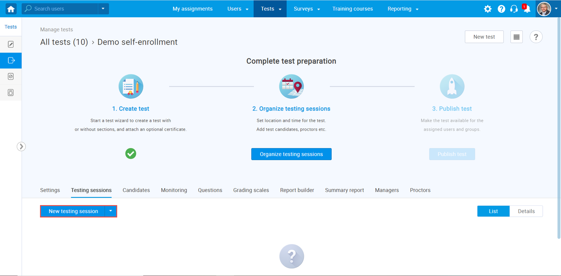This screenshot has width=561, height=276.
Task: Open the Candidates tab
Action: click(x=136, y=190)
